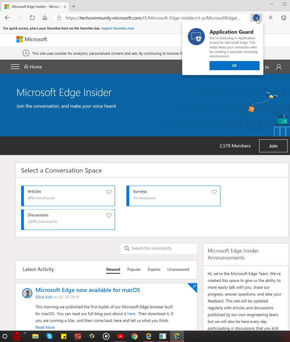The width and height of the screenshot is (290, 342).
Task: Open the hamburger navigation menu
Action: coord(15,67)
